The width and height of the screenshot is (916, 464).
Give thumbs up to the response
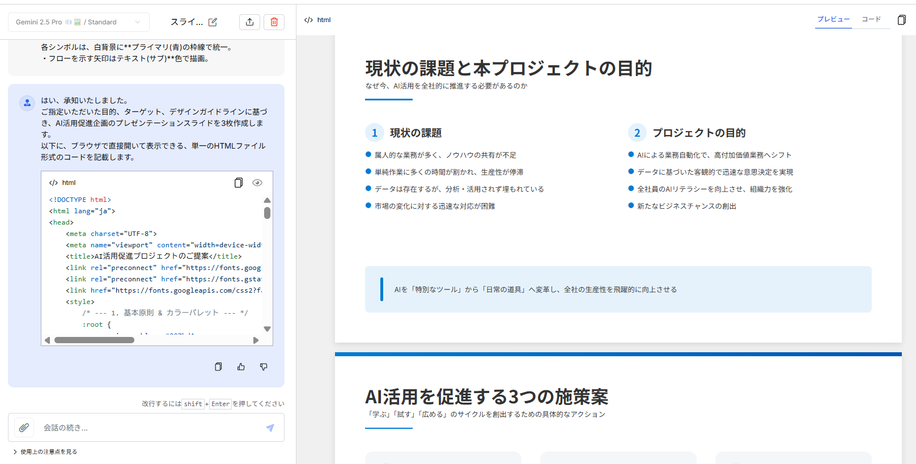[241, 367]
